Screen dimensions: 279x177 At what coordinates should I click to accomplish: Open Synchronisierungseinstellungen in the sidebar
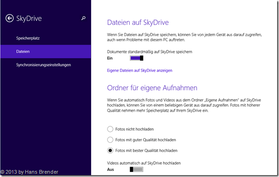click(43, 65)
